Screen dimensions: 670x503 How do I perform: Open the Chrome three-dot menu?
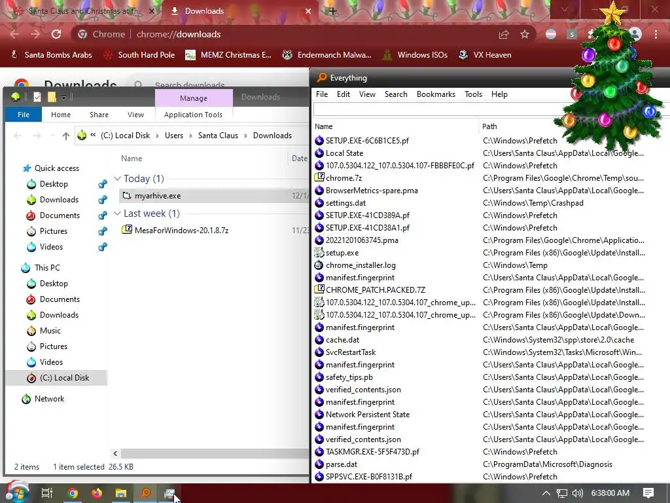656,34
